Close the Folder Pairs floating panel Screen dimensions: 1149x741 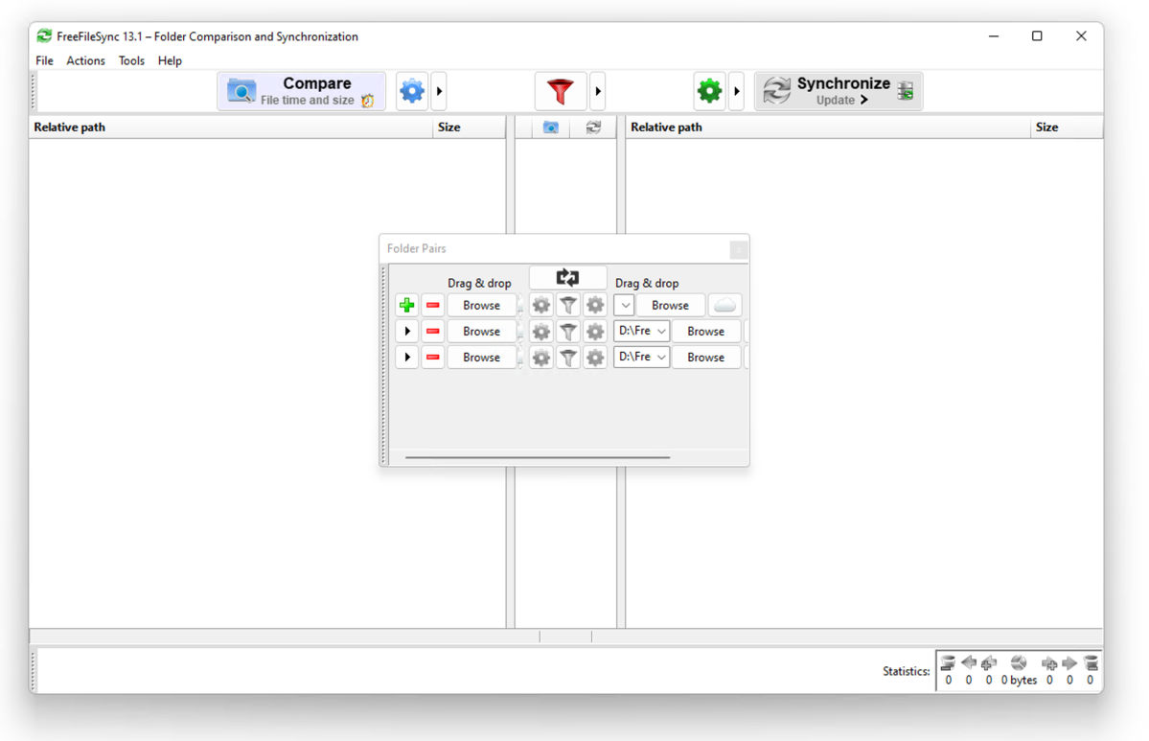[x=739, y=250]
